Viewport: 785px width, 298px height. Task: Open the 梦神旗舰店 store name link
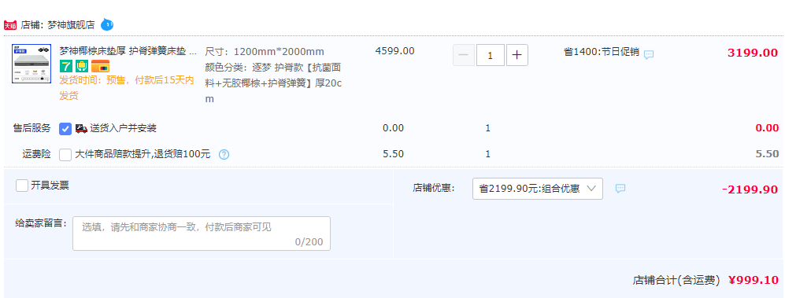pyautogui.click(x=71, y=25)
